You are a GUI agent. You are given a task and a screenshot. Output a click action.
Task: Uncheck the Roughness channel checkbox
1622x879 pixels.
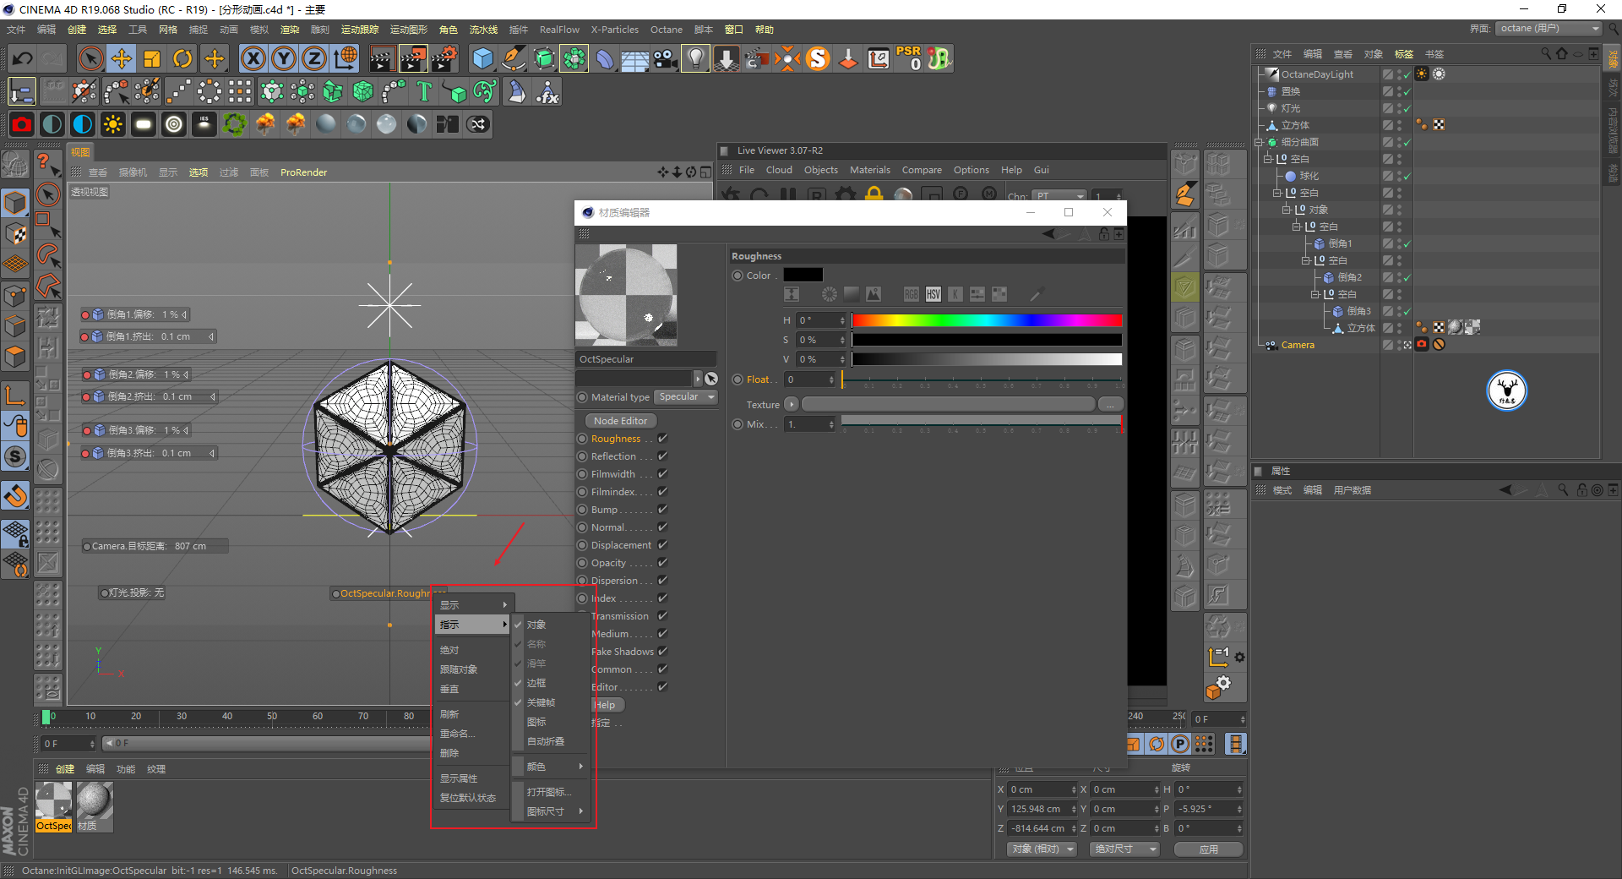(x=662, y=439)
